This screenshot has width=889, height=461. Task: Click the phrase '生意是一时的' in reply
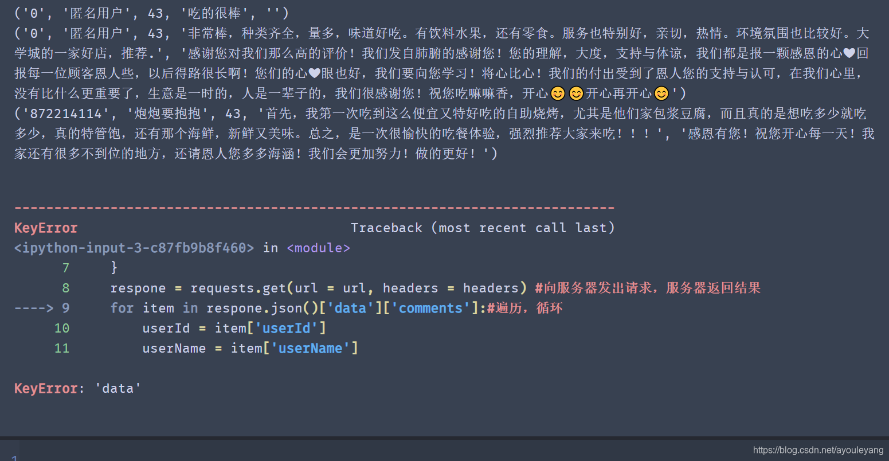tap(188, 93)
